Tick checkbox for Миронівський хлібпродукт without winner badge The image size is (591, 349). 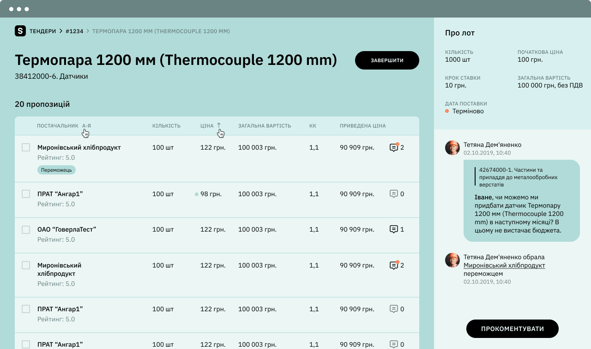(26, 265)
